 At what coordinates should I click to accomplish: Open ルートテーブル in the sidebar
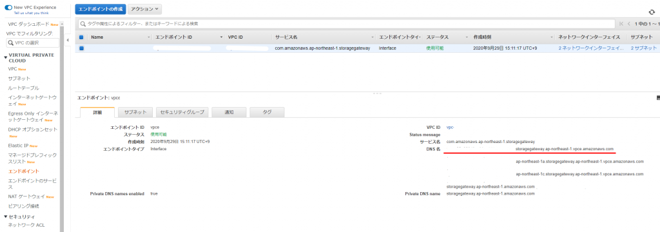pyautogui.click(x=24, y=88)
